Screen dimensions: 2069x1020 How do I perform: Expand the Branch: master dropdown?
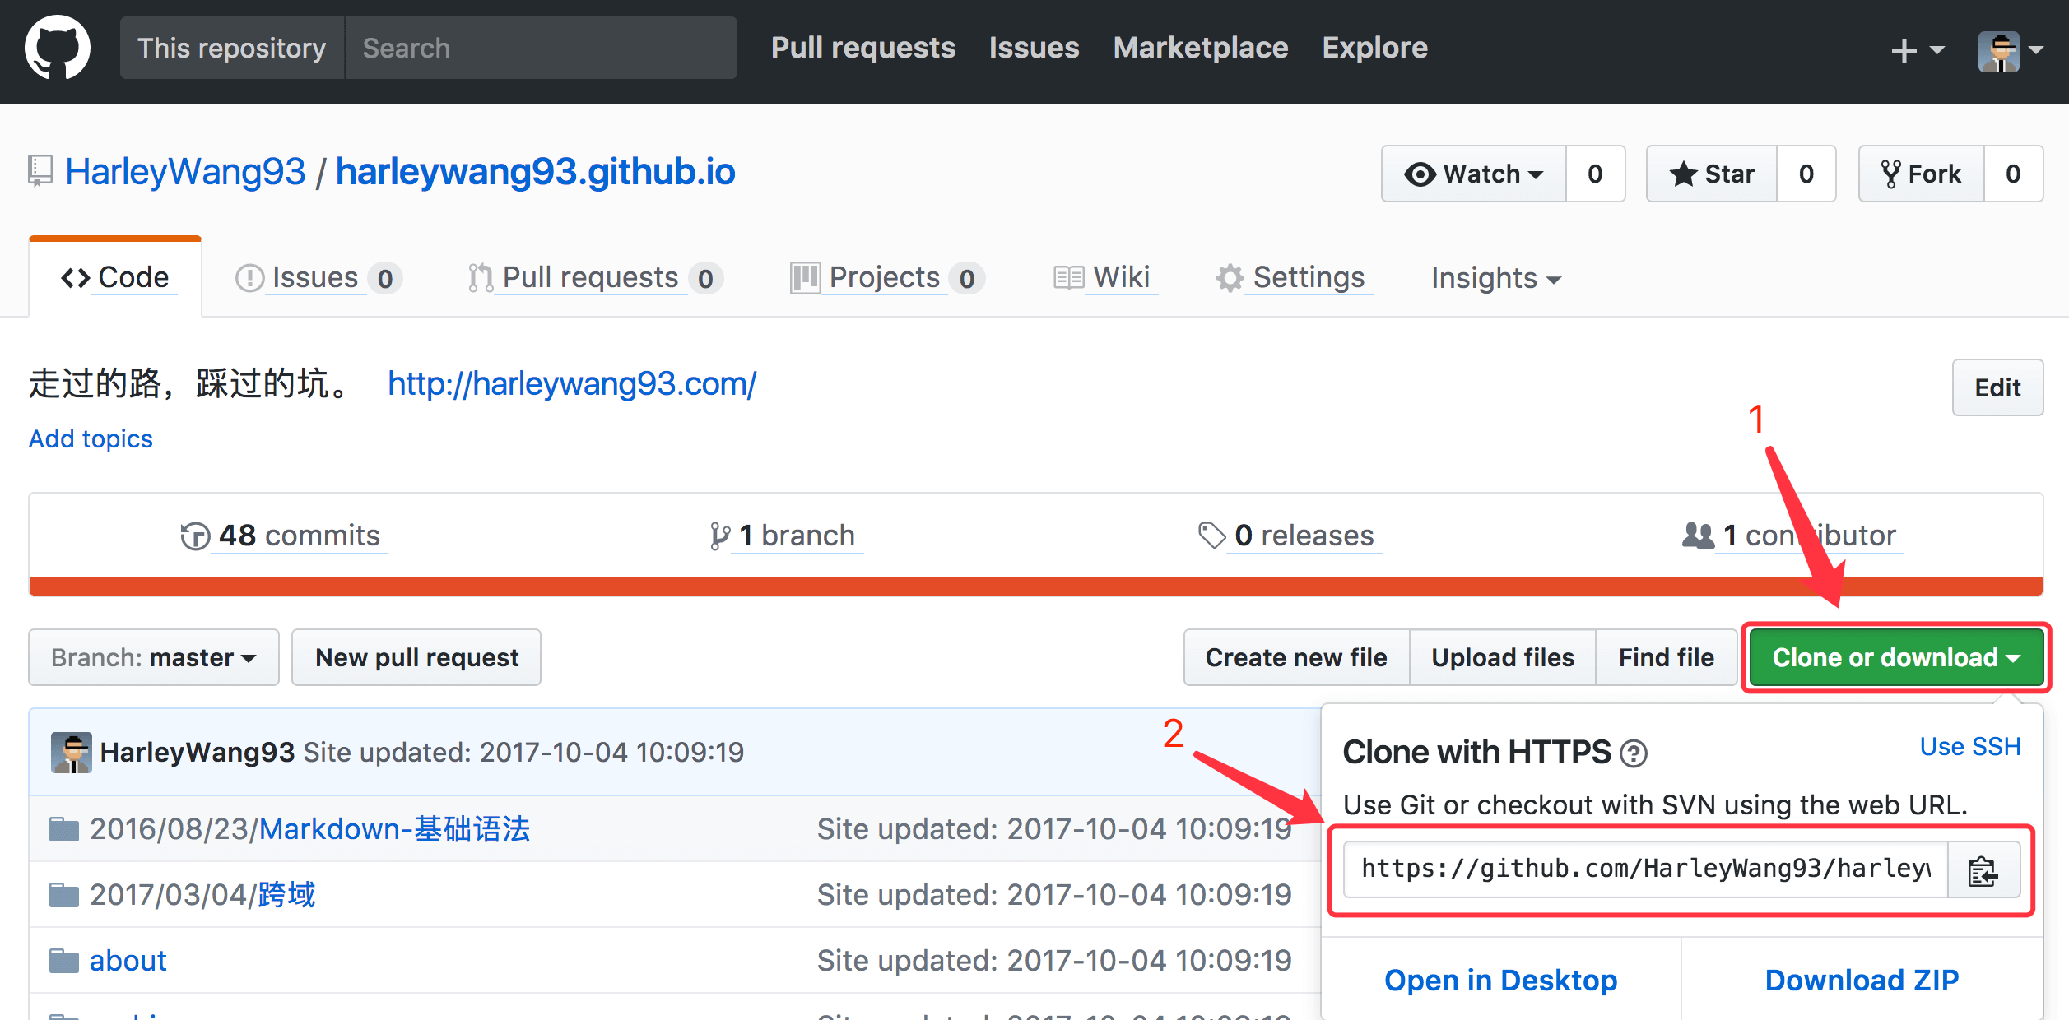154,657
